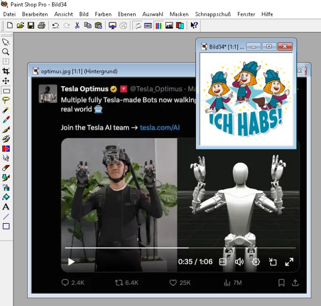
Task: Toggle the histogram window button
Action: tap(169, 26)
